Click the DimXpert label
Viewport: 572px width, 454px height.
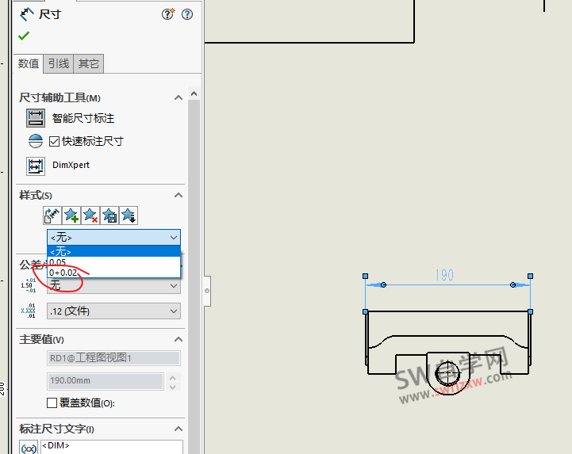(71, 165)
